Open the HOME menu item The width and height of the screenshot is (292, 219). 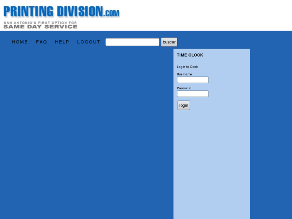pyautogui.click(x=20, y=42)
